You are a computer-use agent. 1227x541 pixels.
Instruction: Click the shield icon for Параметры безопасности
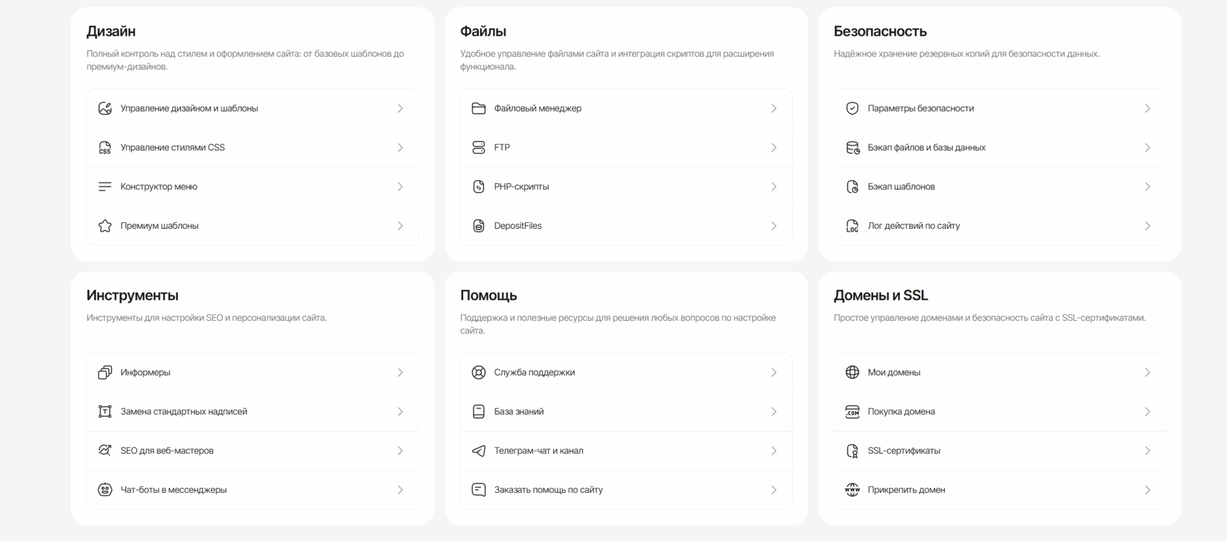853,109
